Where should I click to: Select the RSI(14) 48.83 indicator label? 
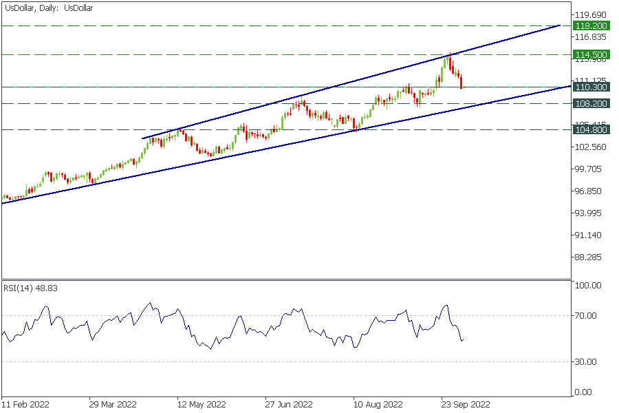click(x=30, y=288)
